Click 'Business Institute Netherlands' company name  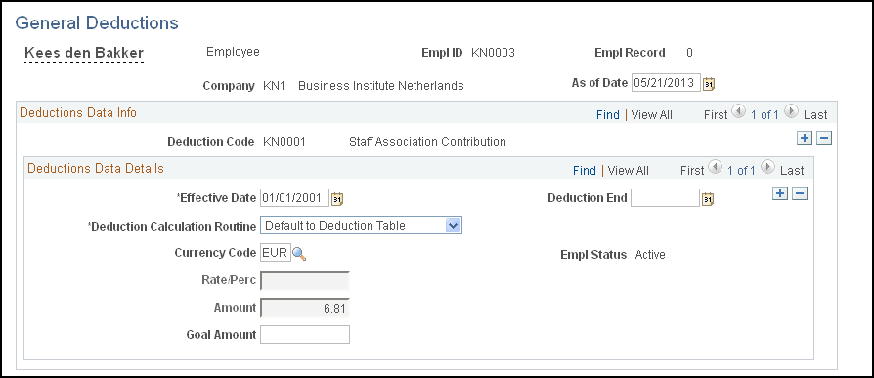tap(381, 86)
